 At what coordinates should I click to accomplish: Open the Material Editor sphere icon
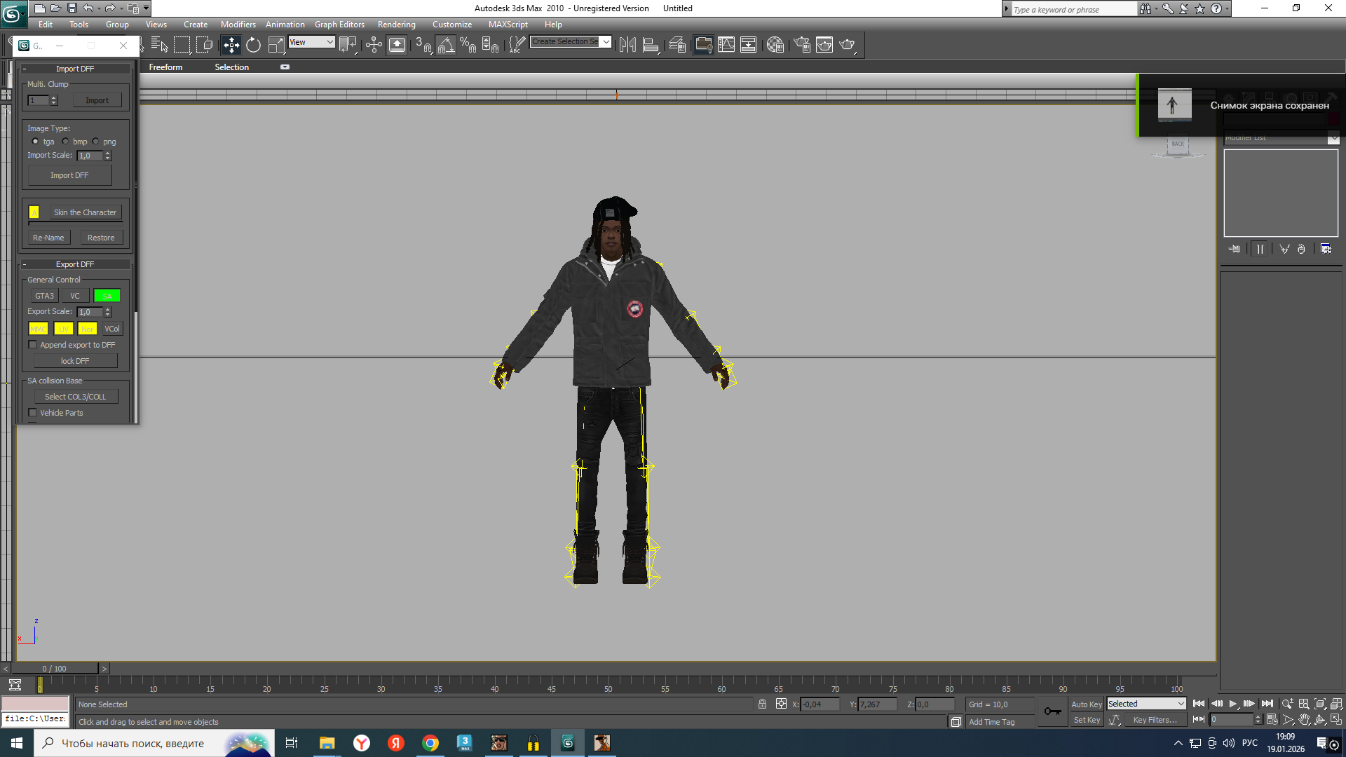pyautogui.click(x=775, y=46)
